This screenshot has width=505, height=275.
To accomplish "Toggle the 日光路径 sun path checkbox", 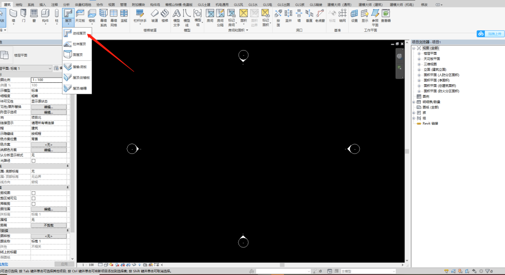I will click(34, 161).
